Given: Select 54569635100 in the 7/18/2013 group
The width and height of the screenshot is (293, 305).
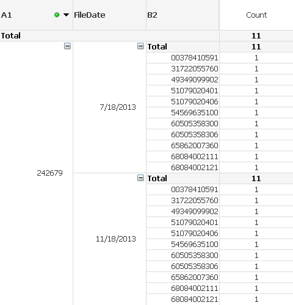Looking at the screenshot, I should [x=195, y=113].
